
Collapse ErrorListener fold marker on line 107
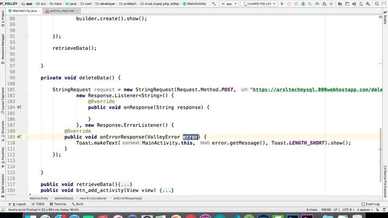coord(27,125)
